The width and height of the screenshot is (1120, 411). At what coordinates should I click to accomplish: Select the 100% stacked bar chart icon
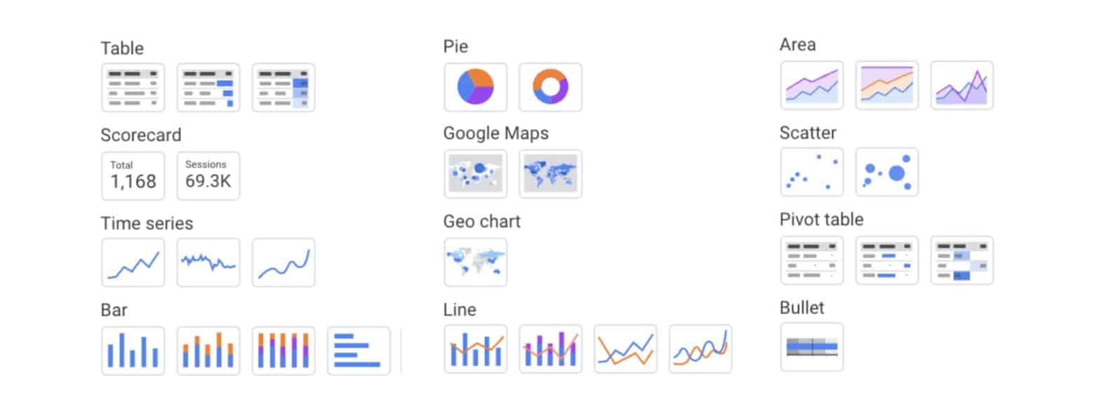(284, 351)
